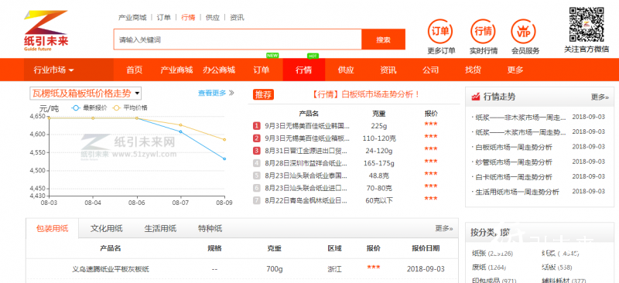The height and width of the screenshot is (283, 619).
Task: Click rank badge 7 in recommended list
Action: point(257,200)
